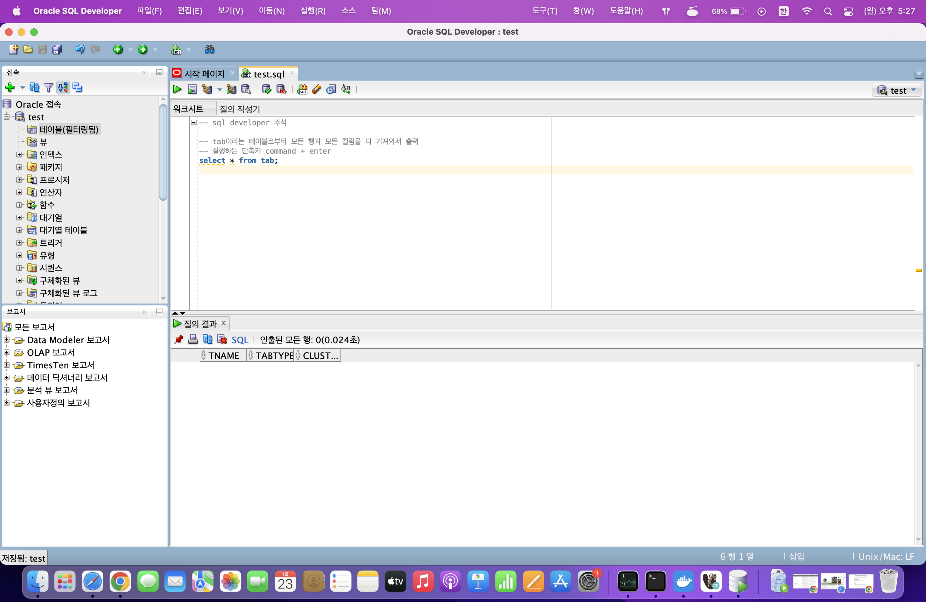926x602 pixels.
Task: Click the TNAME column header
Action: coord(223,355)
